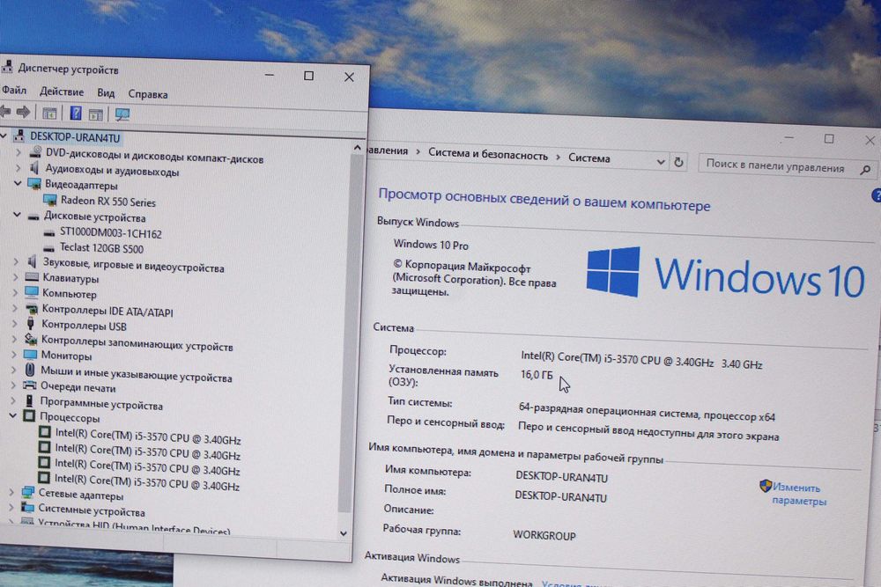Viewport: 881px width, 587px height.
Task: Expand Звуковые, игровые и видеоустройства
Action: pyautogui.click(x=16, y=261)
